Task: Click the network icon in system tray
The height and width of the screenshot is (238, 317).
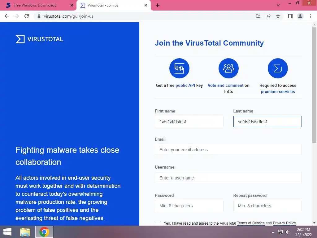Action: click(280, 232)
